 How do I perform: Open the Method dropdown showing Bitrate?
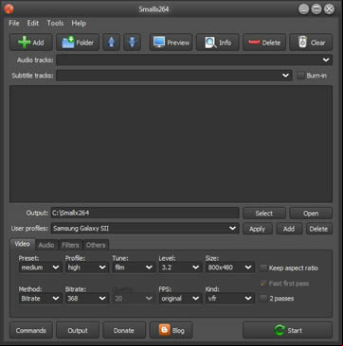[40, 298]
